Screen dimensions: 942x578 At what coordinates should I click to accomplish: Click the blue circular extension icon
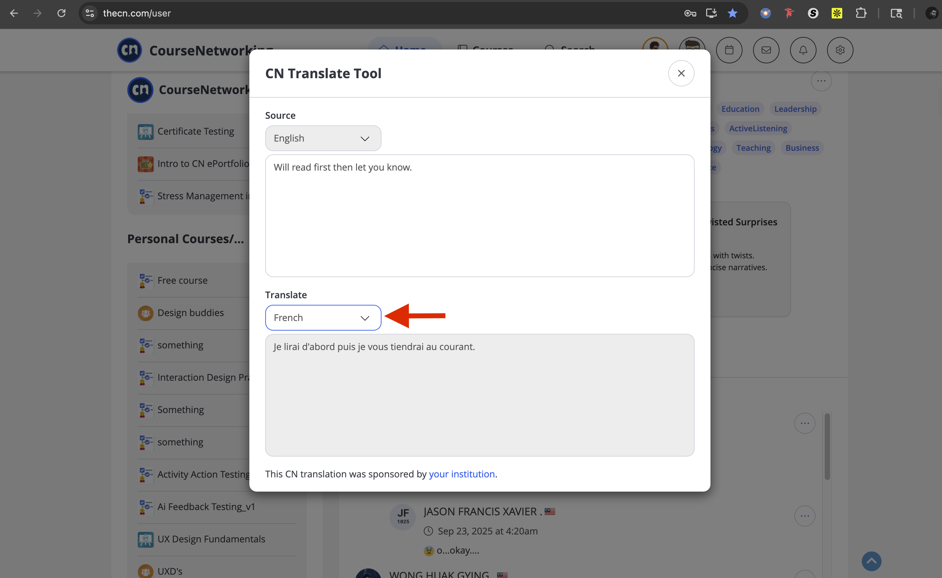(765, 14)
